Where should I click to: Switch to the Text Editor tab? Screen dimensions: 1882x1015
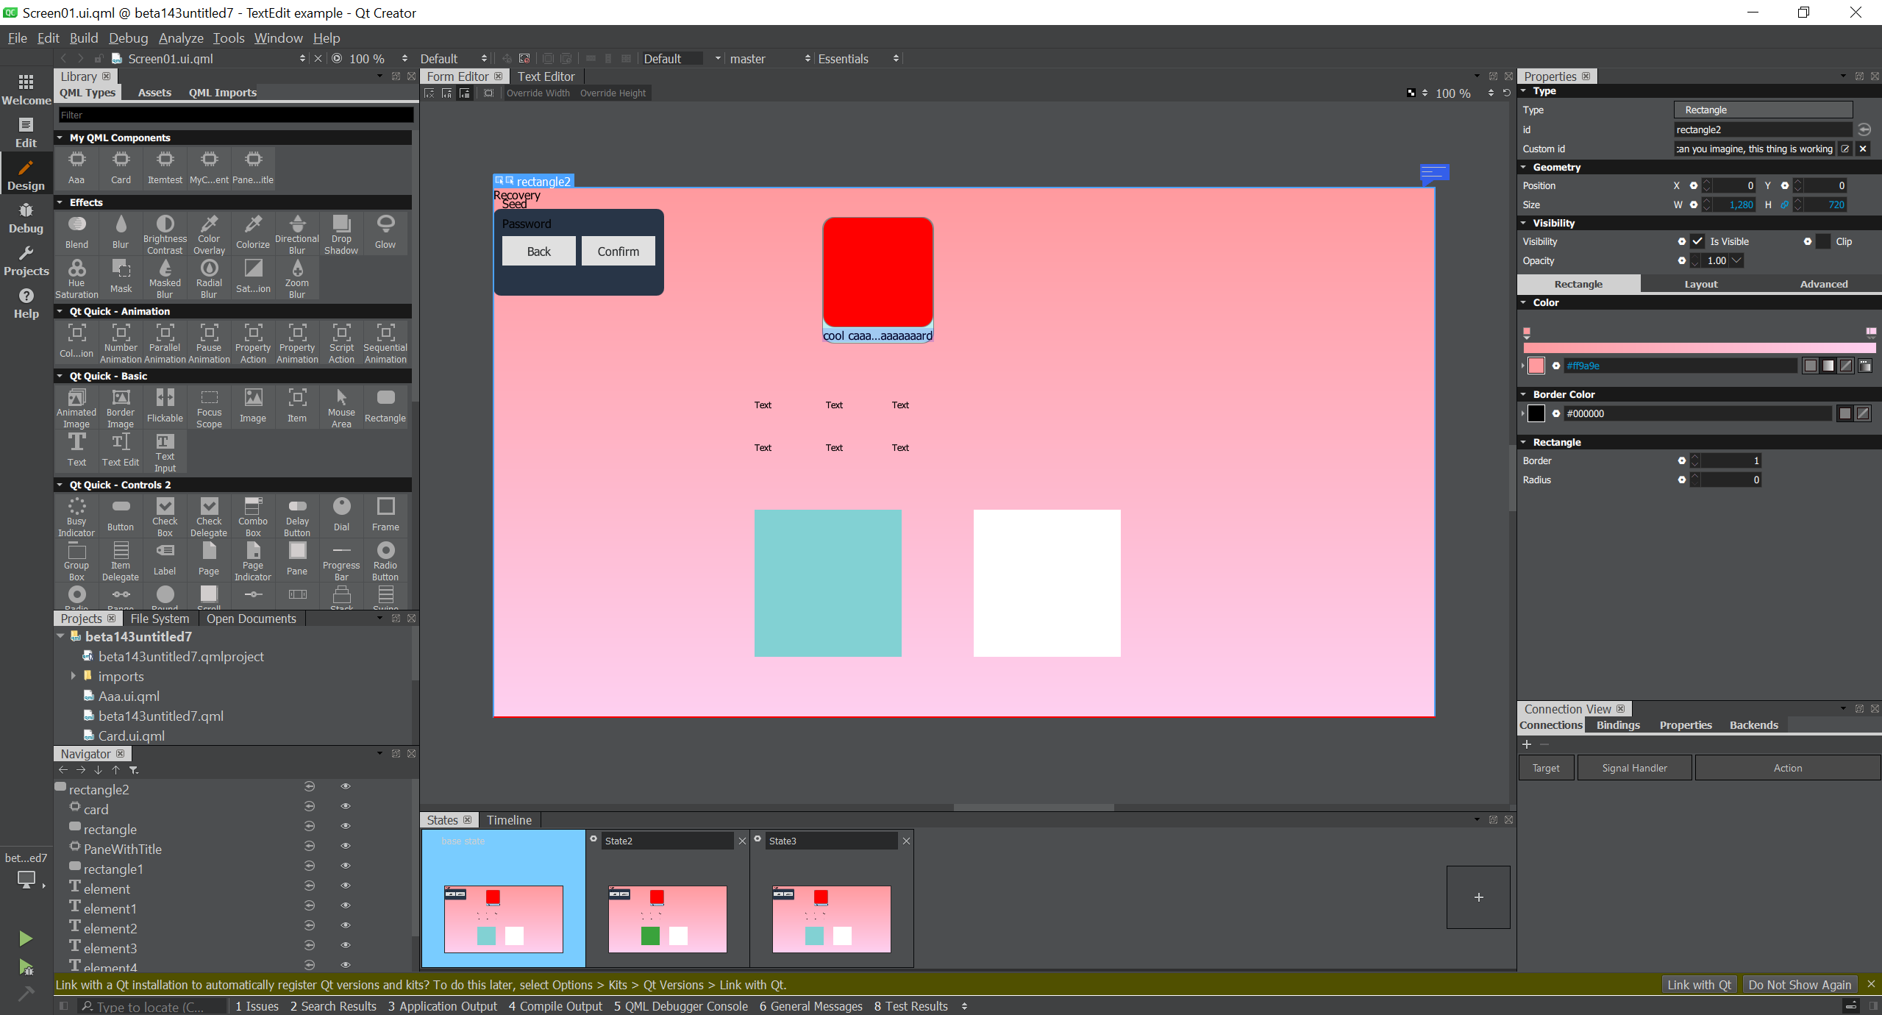click(x=546, y=76)
